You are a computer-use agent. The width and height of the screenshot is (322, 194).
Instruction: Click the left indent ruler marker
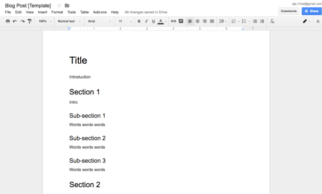coord(69,29)
